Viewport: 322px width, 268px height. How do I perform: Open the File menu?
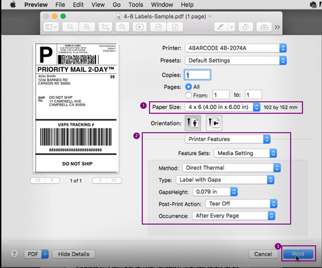point(60,5)
